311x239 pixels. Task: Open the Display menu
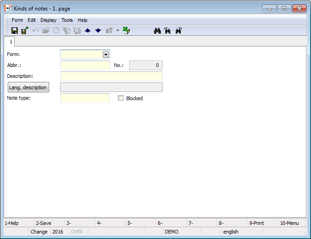tap(48, 20)
